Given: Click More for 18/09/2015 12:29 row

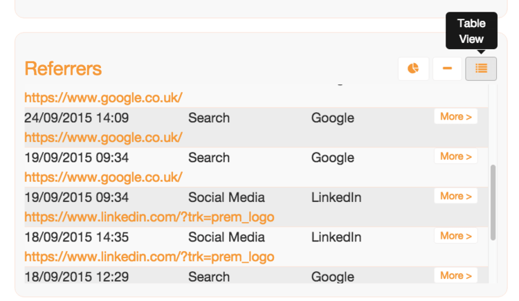Looking at the screenshot, I should pyautogui.click(x=456, y=275).
